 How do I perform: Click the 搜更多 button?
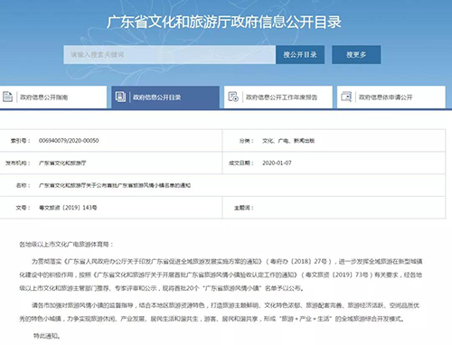pyautogui.click(x=356, y=55)
